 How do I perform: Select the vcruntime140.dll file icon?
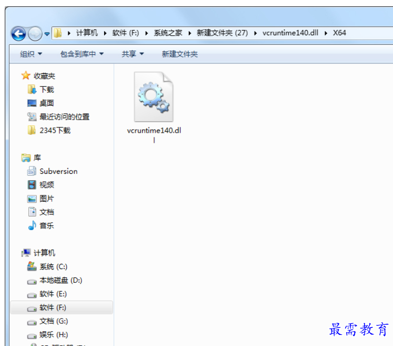point(154,97)
